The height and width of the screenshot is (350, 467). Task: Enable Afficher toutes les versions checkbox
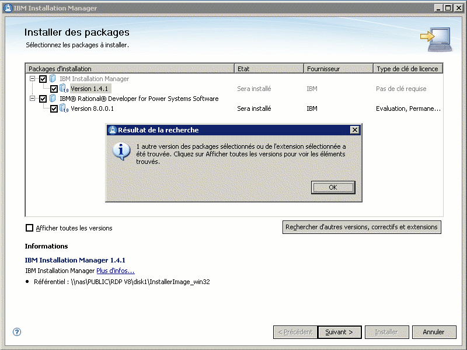coord(30,228)
